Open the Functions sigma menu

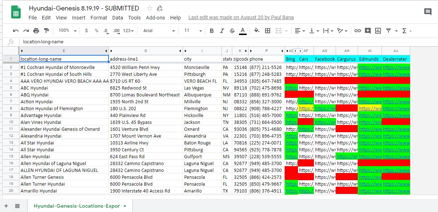point(407,31)
